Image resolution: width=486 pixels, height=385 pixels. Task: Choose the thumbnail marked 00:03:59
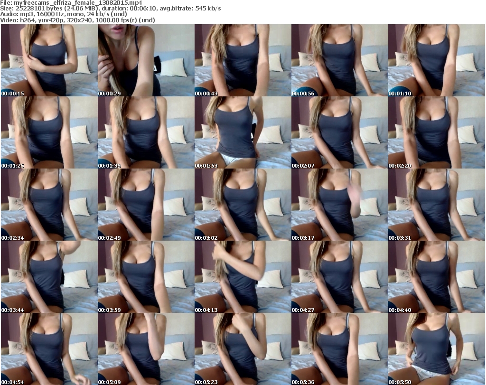click(x=146, y=277)
